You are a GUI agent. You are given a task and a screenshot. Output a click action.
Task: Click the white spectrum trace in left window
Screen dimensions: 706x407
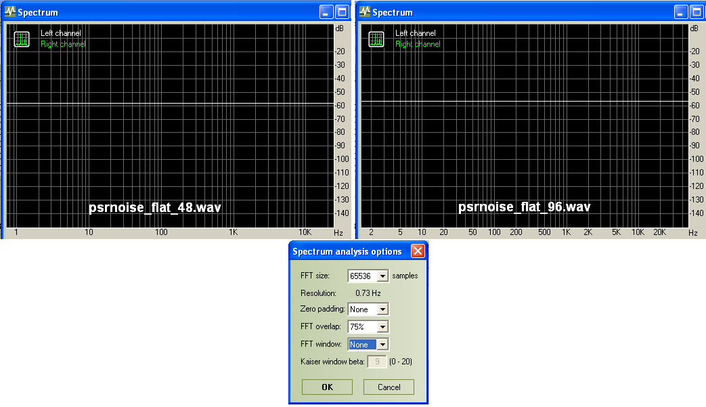(x=170, y=104)
